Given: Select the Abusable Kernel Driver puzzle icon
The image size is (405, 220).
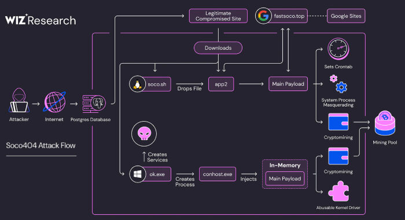Looking at the screenshot, I should point(338,191).
